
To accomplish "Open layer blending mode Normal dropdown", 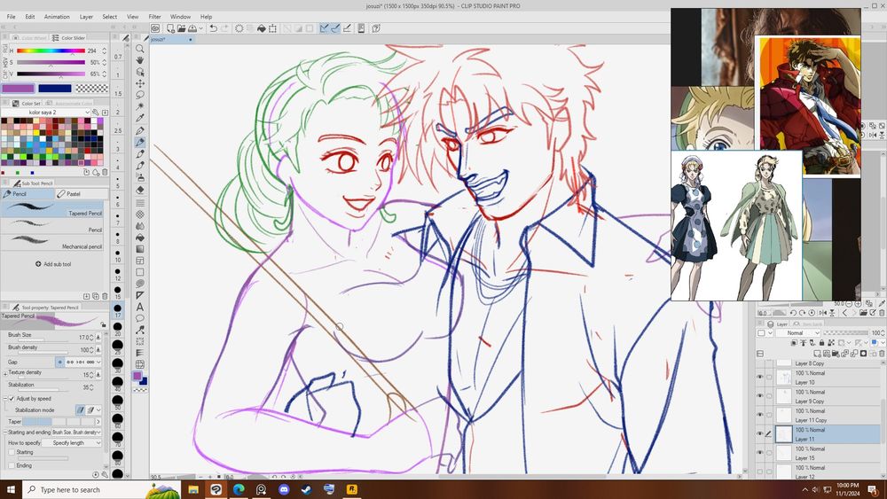I will 797,333.
